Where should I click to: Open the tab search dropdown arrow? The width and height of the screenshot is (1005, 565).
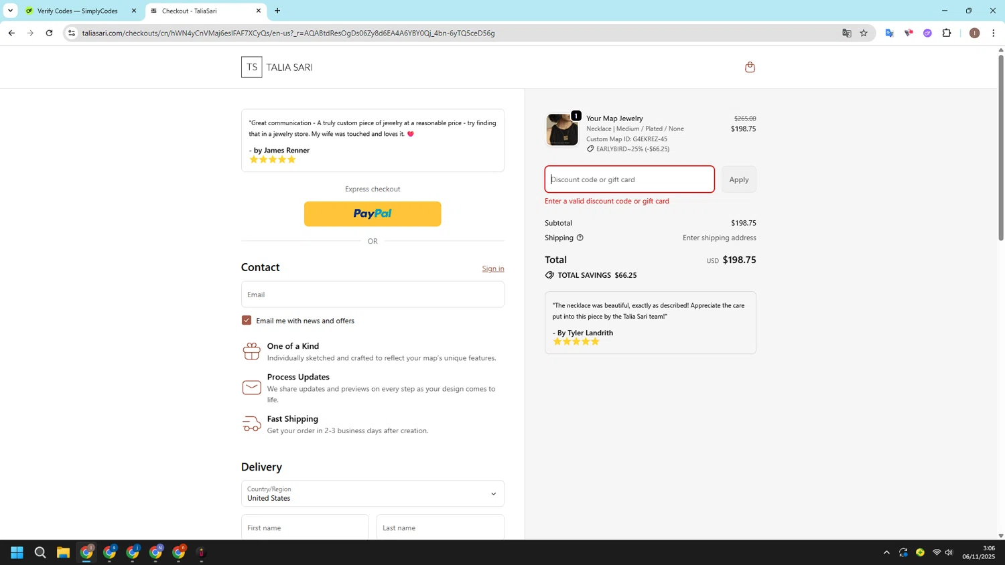point(10,11)
